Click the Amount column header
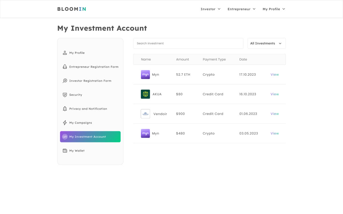Viewport: 343px width, 214px height. click(182, 59)
